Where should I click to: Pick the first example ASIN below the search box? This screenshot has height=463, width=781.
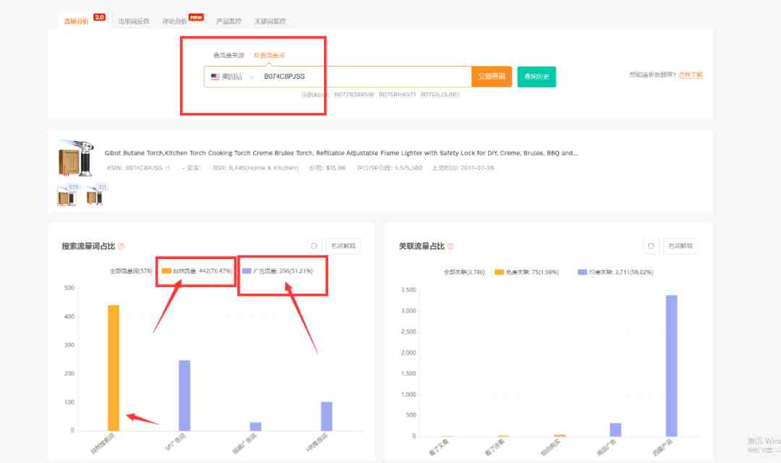[354, 95]
